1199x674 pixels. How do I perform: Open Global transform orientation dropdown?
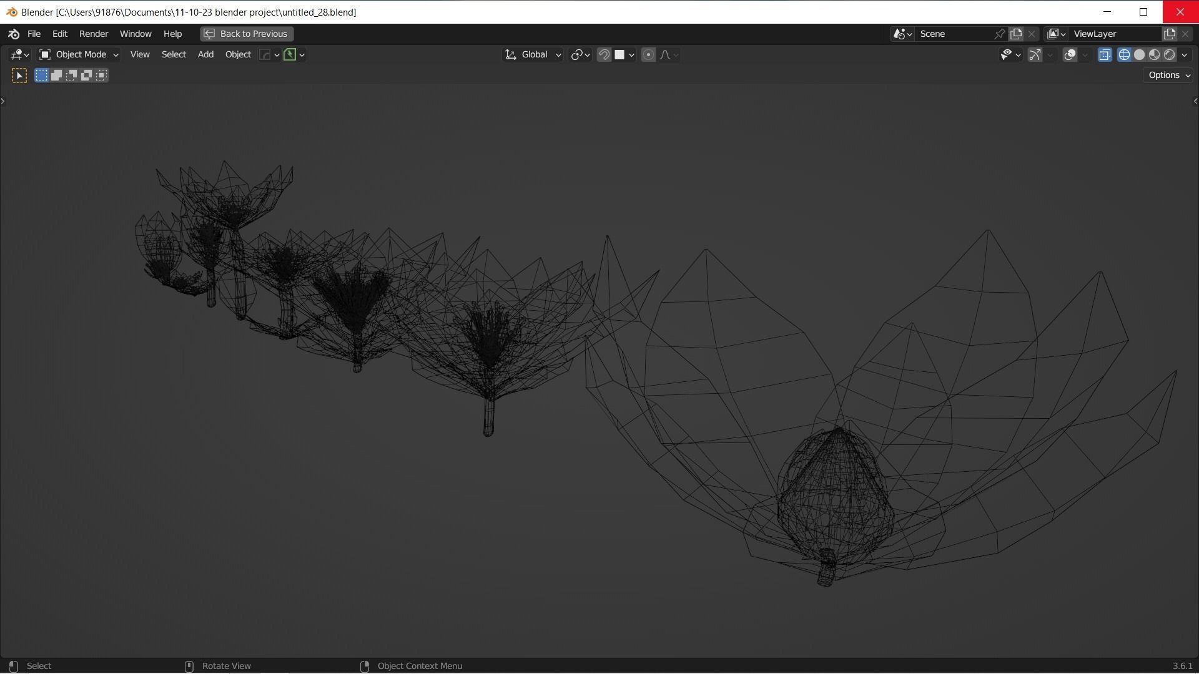tap(533, 55)
